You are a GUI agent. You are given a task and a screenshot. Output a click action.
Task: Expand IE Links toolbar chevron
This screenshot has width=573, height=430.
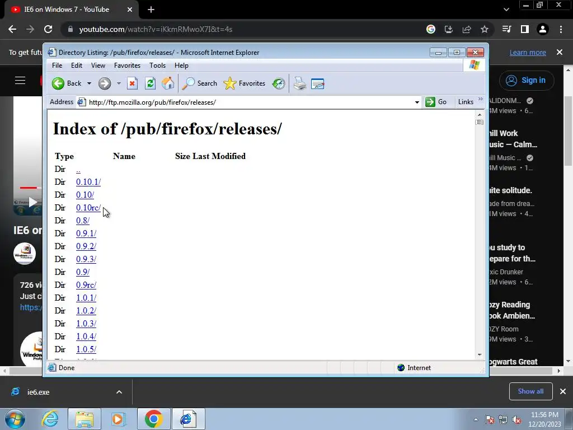coord(480,99)
